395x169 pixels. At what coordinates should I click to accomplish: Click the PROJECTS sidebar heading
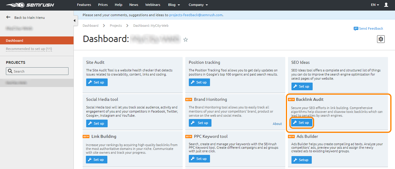pyautogui.click(x=16, y=62)
